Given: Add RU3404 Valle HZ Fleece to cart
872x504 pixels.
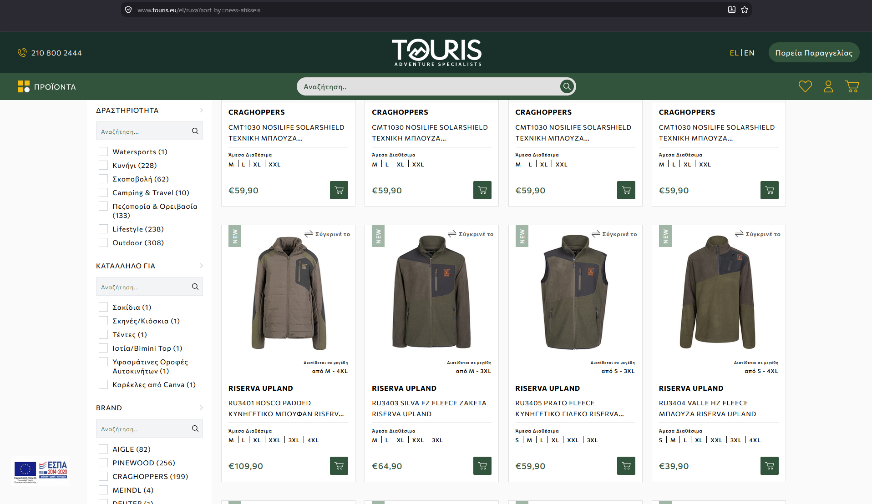Looking at the screenshot, I should coord(770,466).
